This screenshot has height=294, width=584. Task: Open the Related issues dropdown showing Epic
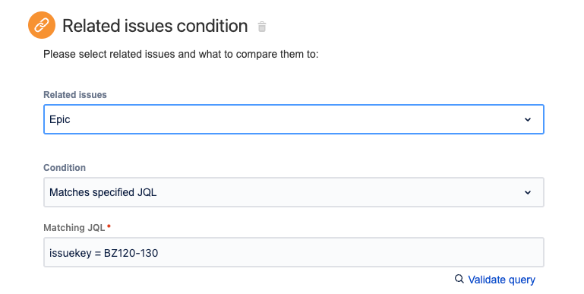[294, 119]
